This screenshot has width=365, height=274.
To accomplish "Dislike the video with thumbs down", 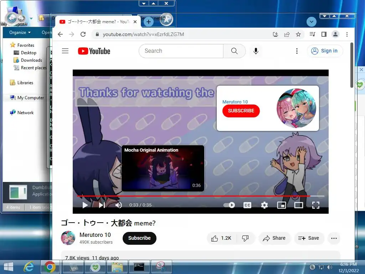I will point(245,238).
